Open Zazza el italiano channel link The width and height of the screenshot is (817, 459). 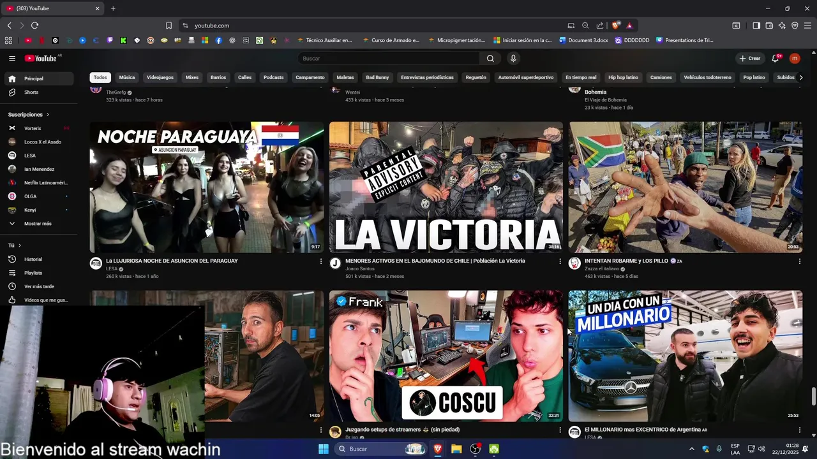(x=602, y=269)
